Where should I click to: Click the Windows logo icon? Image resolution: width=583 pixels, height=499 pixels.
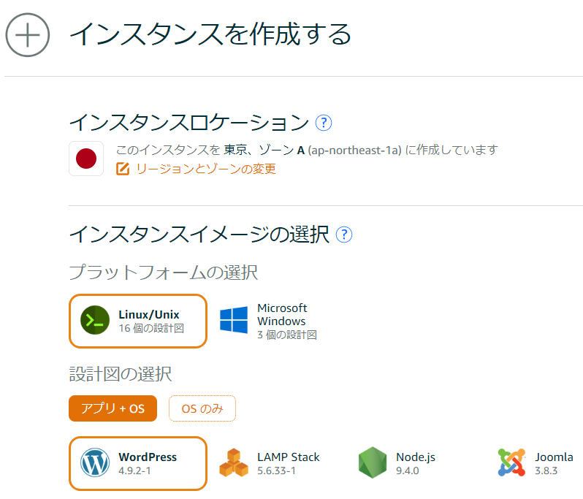point(234,320)
